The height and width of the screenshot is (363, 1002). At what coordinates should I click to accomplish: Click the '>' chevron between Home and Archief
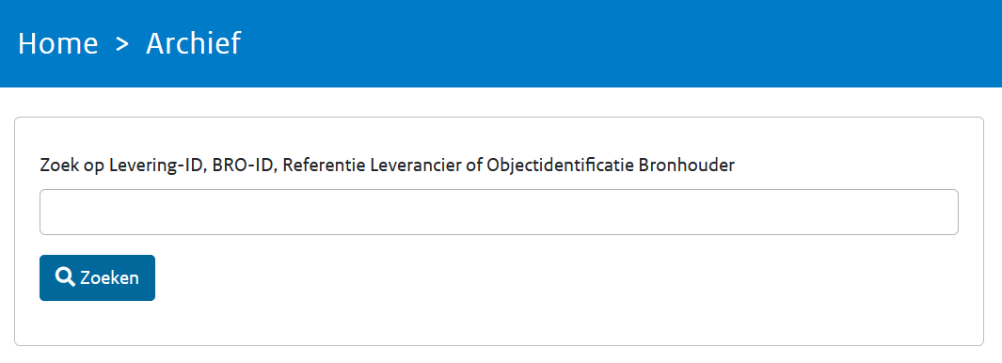[122, 44]
